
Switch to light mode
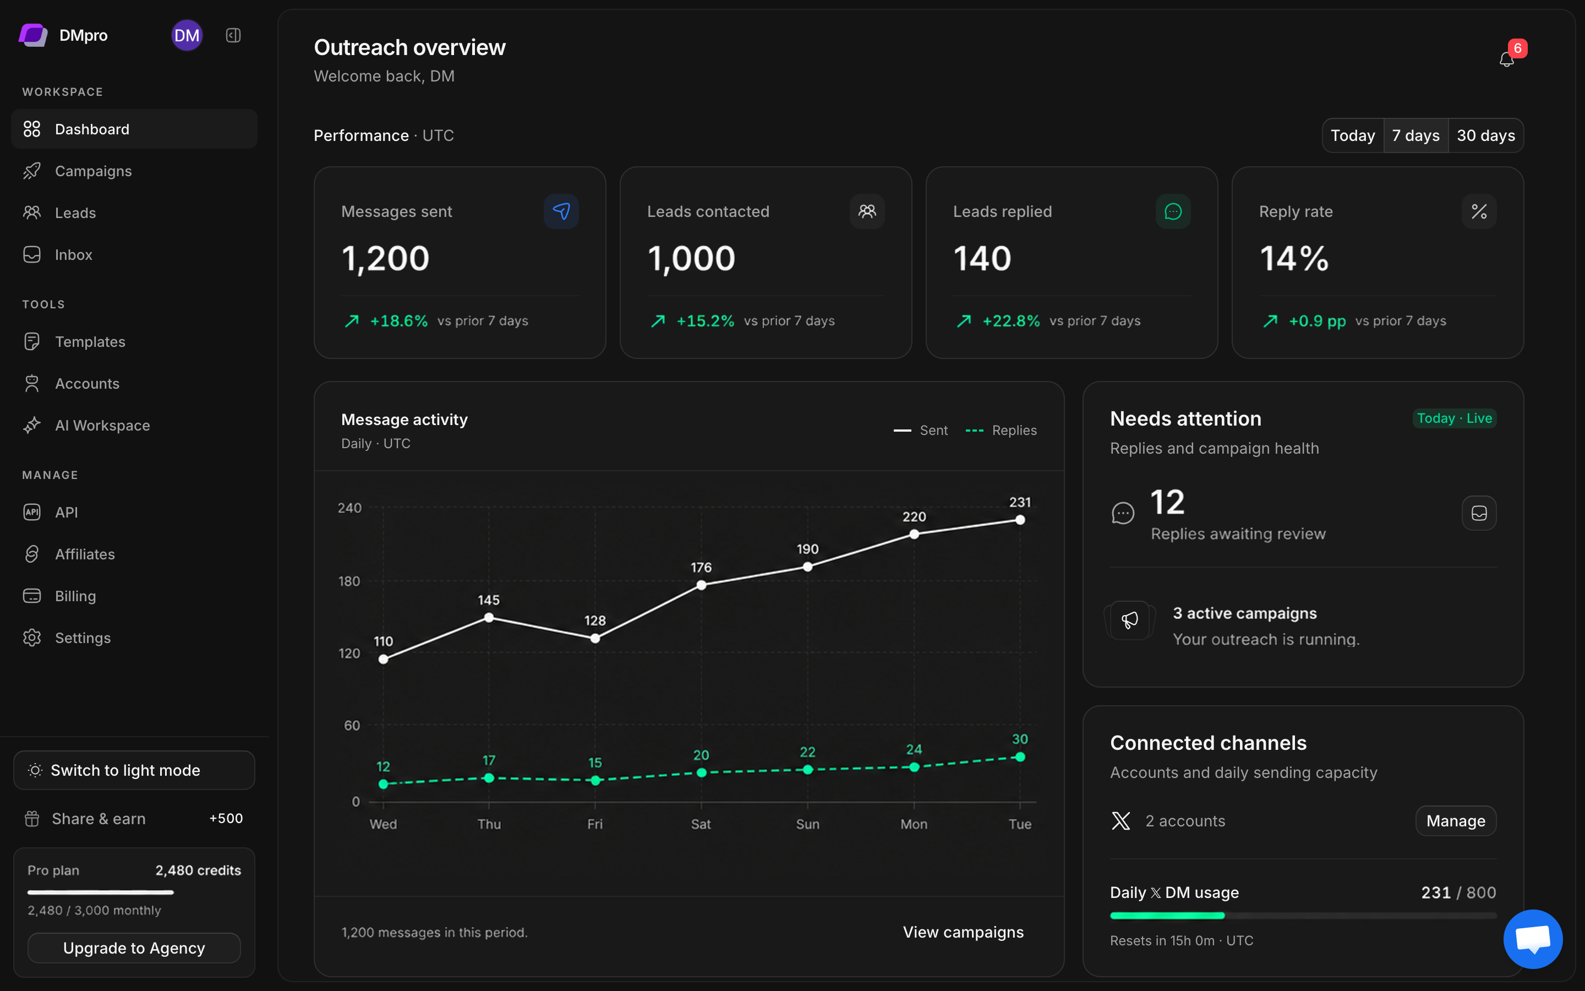pyautogui.click(x=134, y=770)
